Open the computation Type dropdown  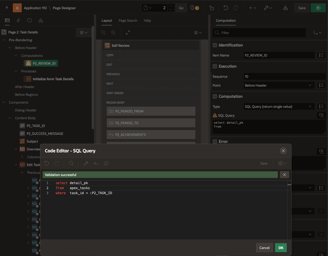click(x=279, y=106)
